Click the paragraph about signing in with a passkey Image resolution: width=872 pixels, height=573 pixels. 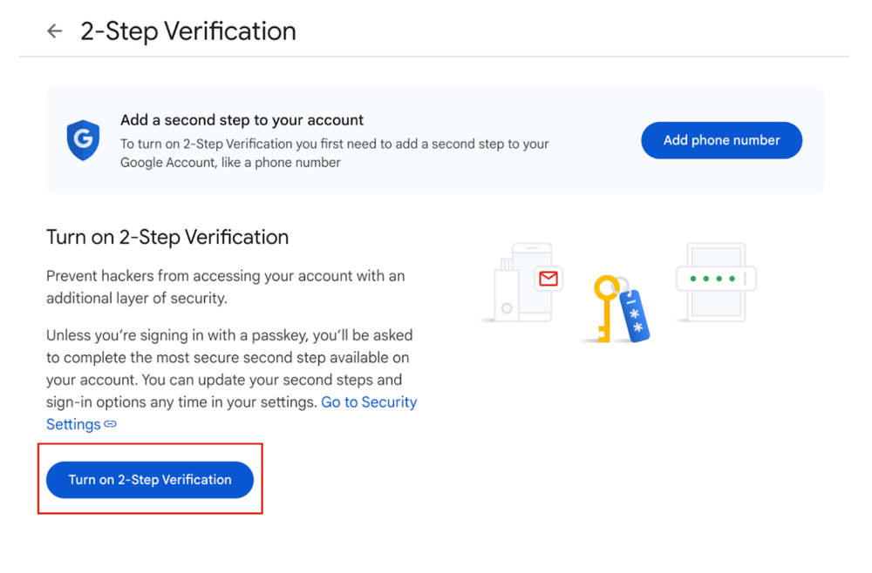point(228,368)
